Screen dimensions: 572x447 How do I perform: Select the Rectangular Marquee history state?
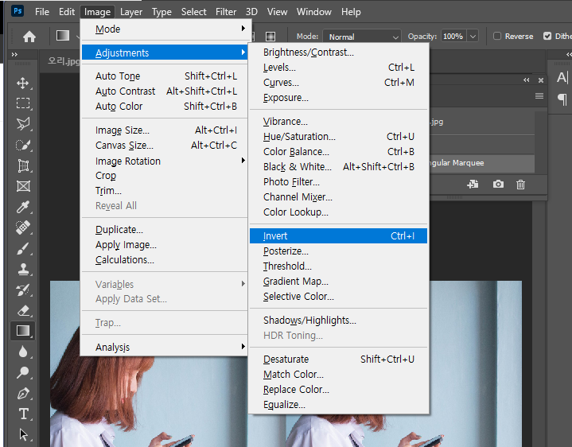click(x=482, y=163)
